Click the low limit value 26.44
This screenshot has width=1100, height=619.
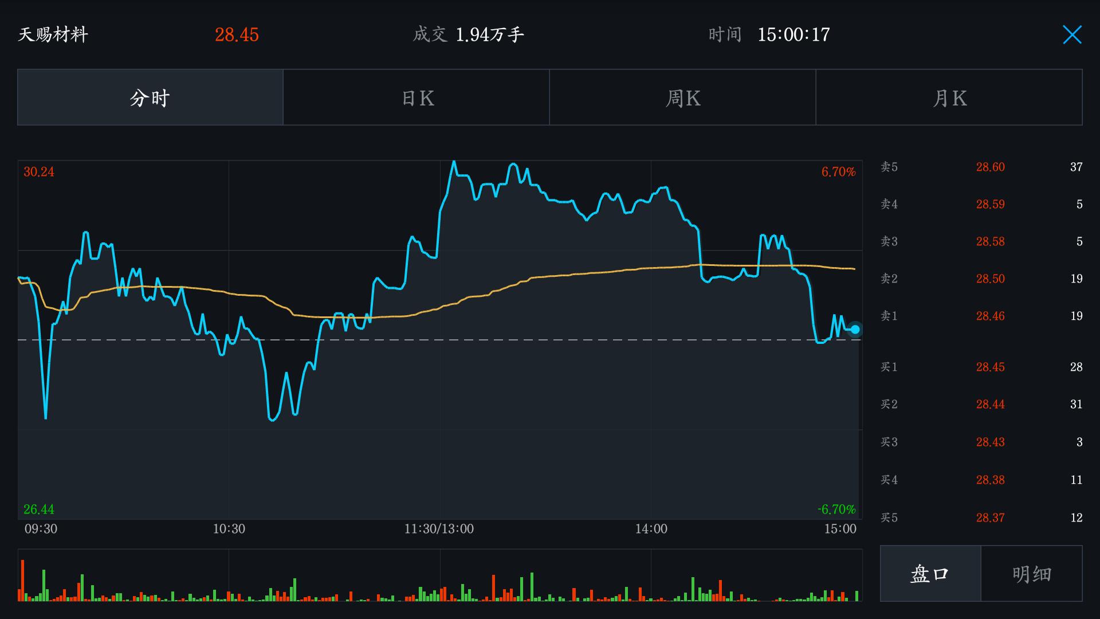click(x=38, y=509)
